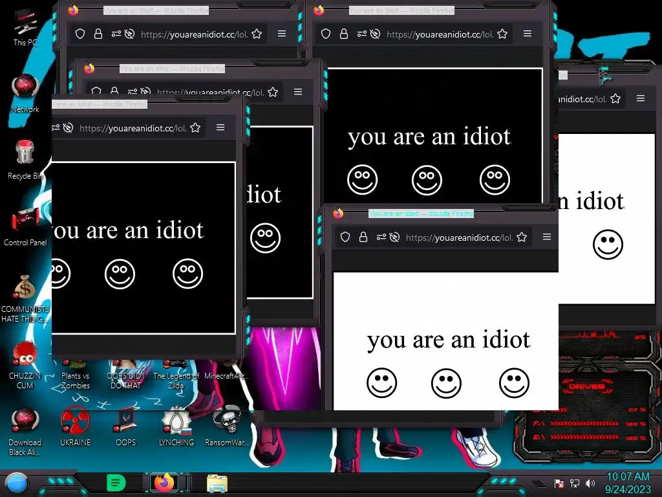The height and width of the screenshot is (497, 662).
Task: Open the Recycle Bin desktop icon
Action: pyautogui.click(x=25, y=159)
